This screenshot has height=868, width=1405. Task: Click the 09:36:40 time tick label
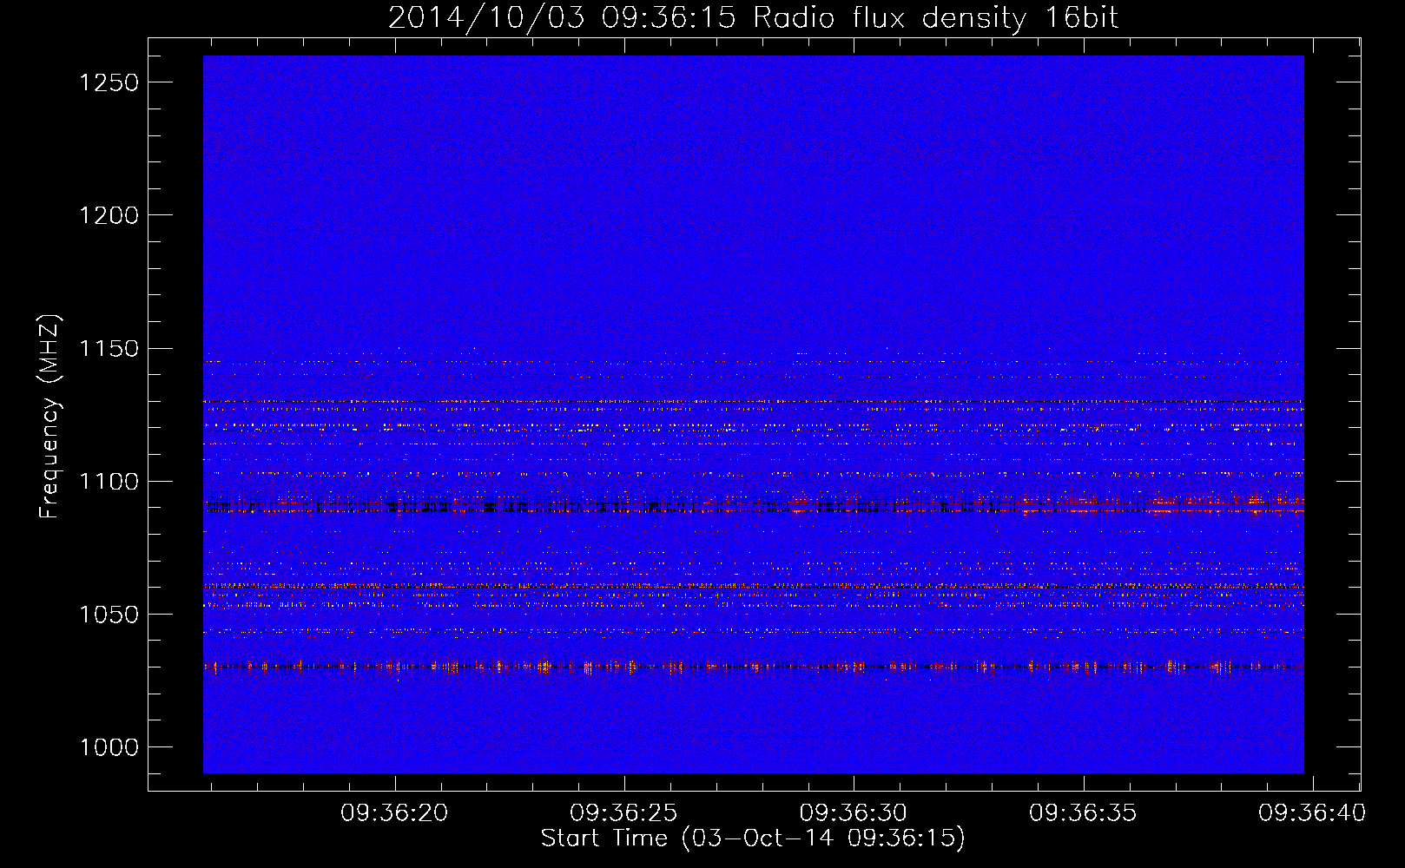click(1312, 813)
